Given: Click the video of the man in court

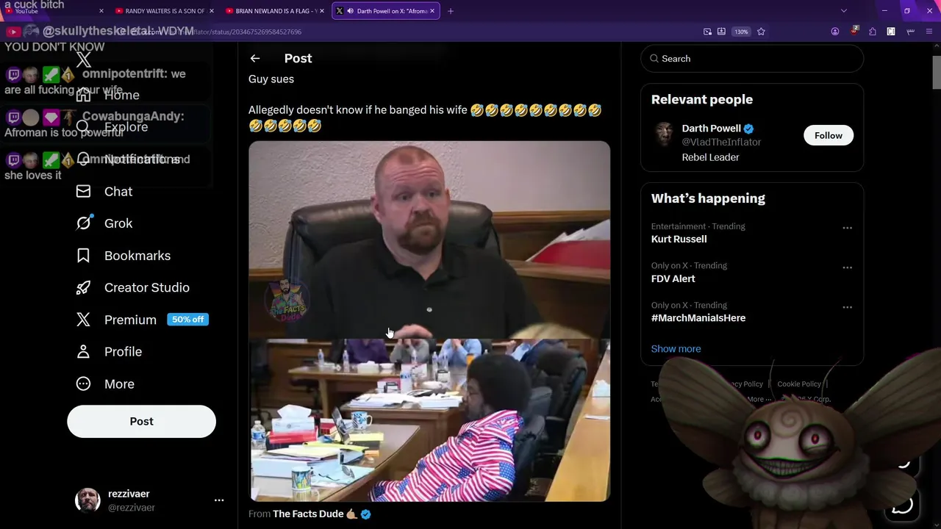Looking at the screenshot, I should point(429,321).
